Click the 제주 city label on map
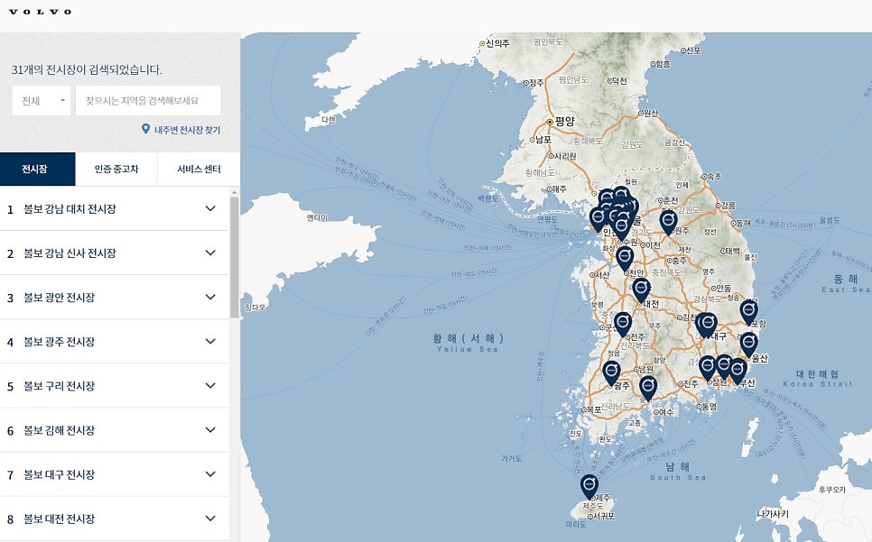The image size is (872, 542). pos(603,498)
